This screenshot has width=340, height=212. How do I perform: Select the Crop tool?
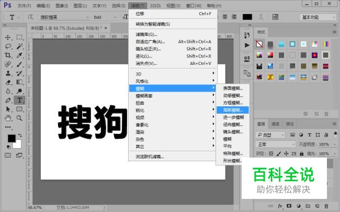point(8,55)
